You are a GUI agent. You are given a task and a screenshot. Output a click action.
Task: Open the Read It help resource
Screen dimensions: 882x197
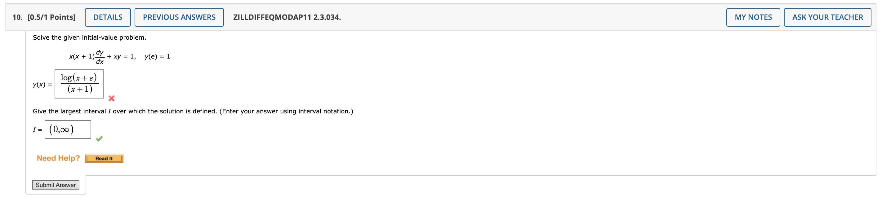[104, 158]
